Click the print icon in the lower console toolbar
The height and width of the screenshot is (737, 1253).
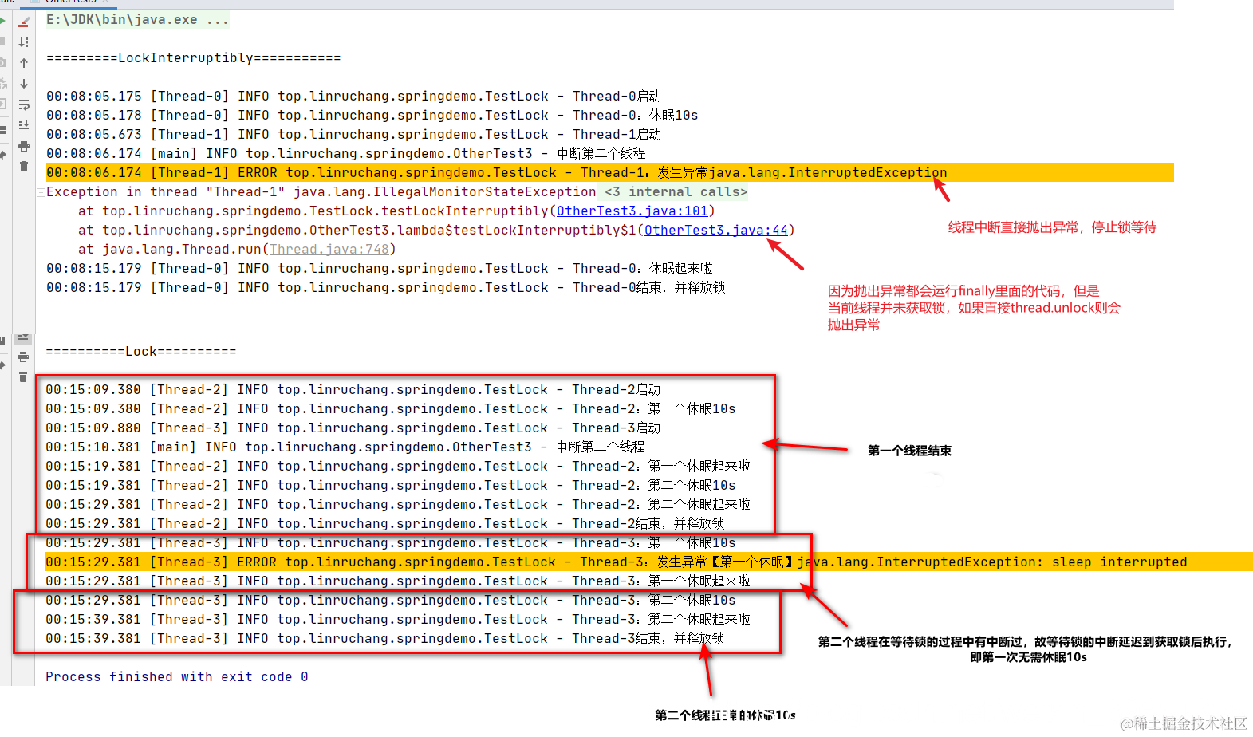pyautogui.click(x=23, y=357)
